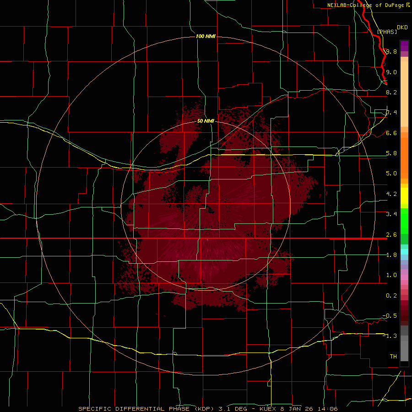Click the 1.0 value on the KDP scale
The width and height of the screenshot is (412, 412).
tap(391, 275)
